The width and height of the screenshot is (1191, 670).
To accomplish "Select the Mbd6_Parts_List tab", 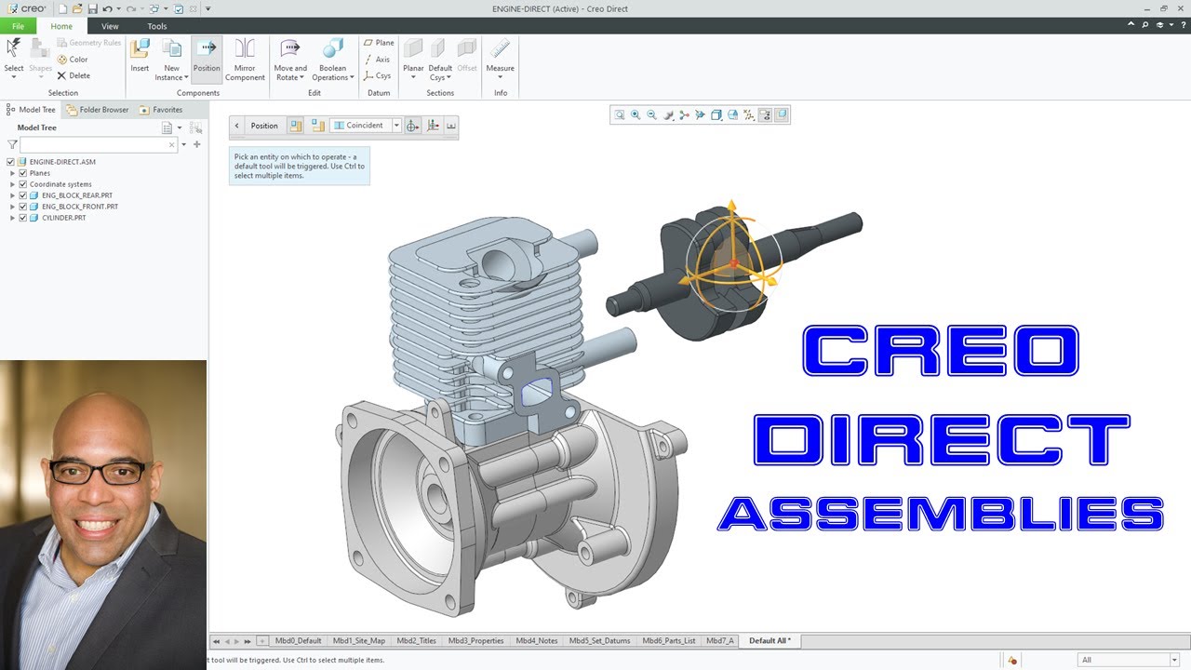I will point(666,641).
